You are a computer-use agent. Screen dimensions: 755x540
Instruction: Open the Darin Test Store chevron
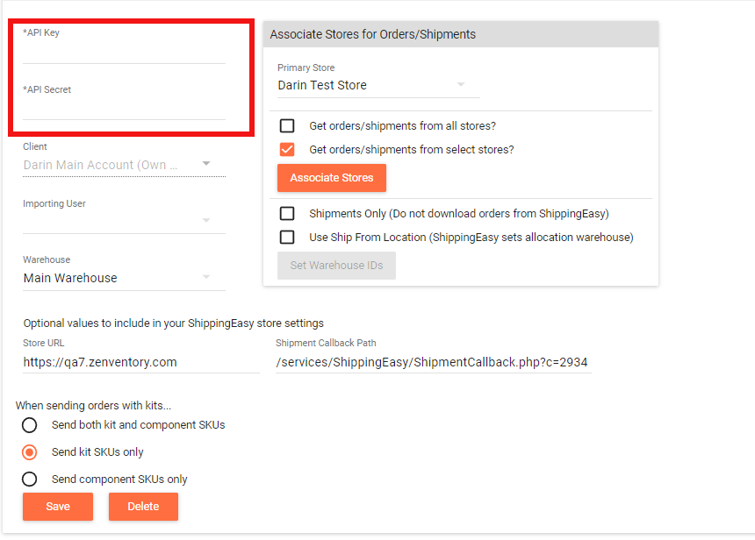point(460,84)
